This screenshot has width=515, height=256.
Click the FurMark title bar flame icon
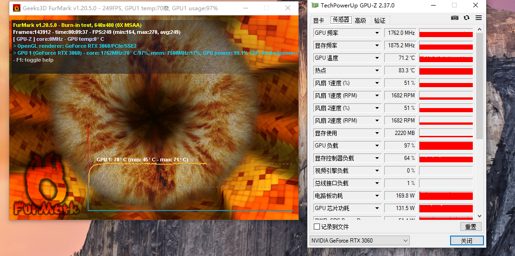click(16, 8)
